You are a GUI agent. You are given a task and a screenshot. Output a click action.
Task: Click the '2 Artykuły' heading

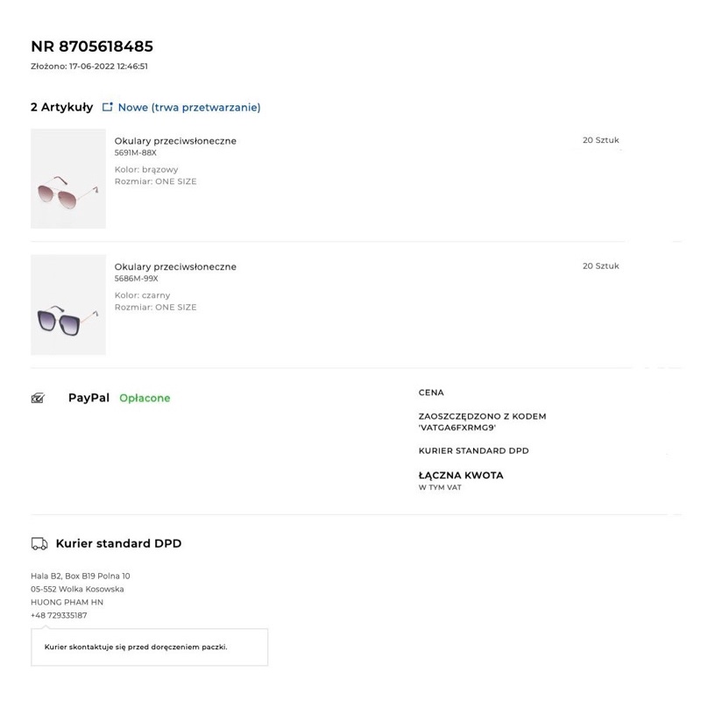click(61, 107)
